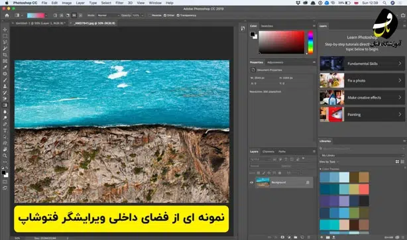The width and height of the screenshot is (407, 240).
Task: Open the Painting tutorials
Action: point(362,115)
